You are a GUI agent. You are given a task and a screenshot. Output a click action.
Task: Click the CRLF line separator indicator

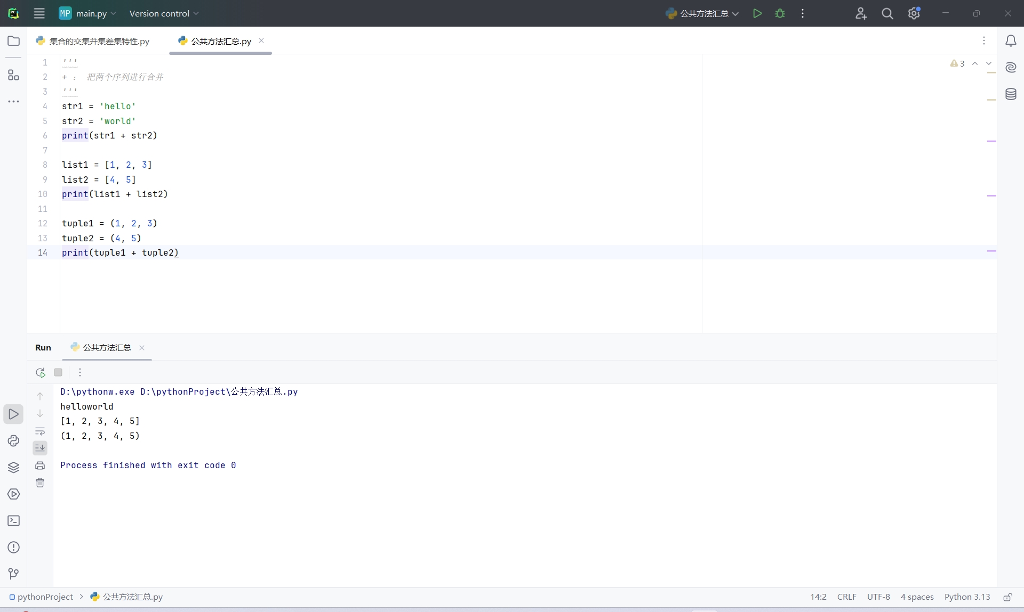point(846,597)
